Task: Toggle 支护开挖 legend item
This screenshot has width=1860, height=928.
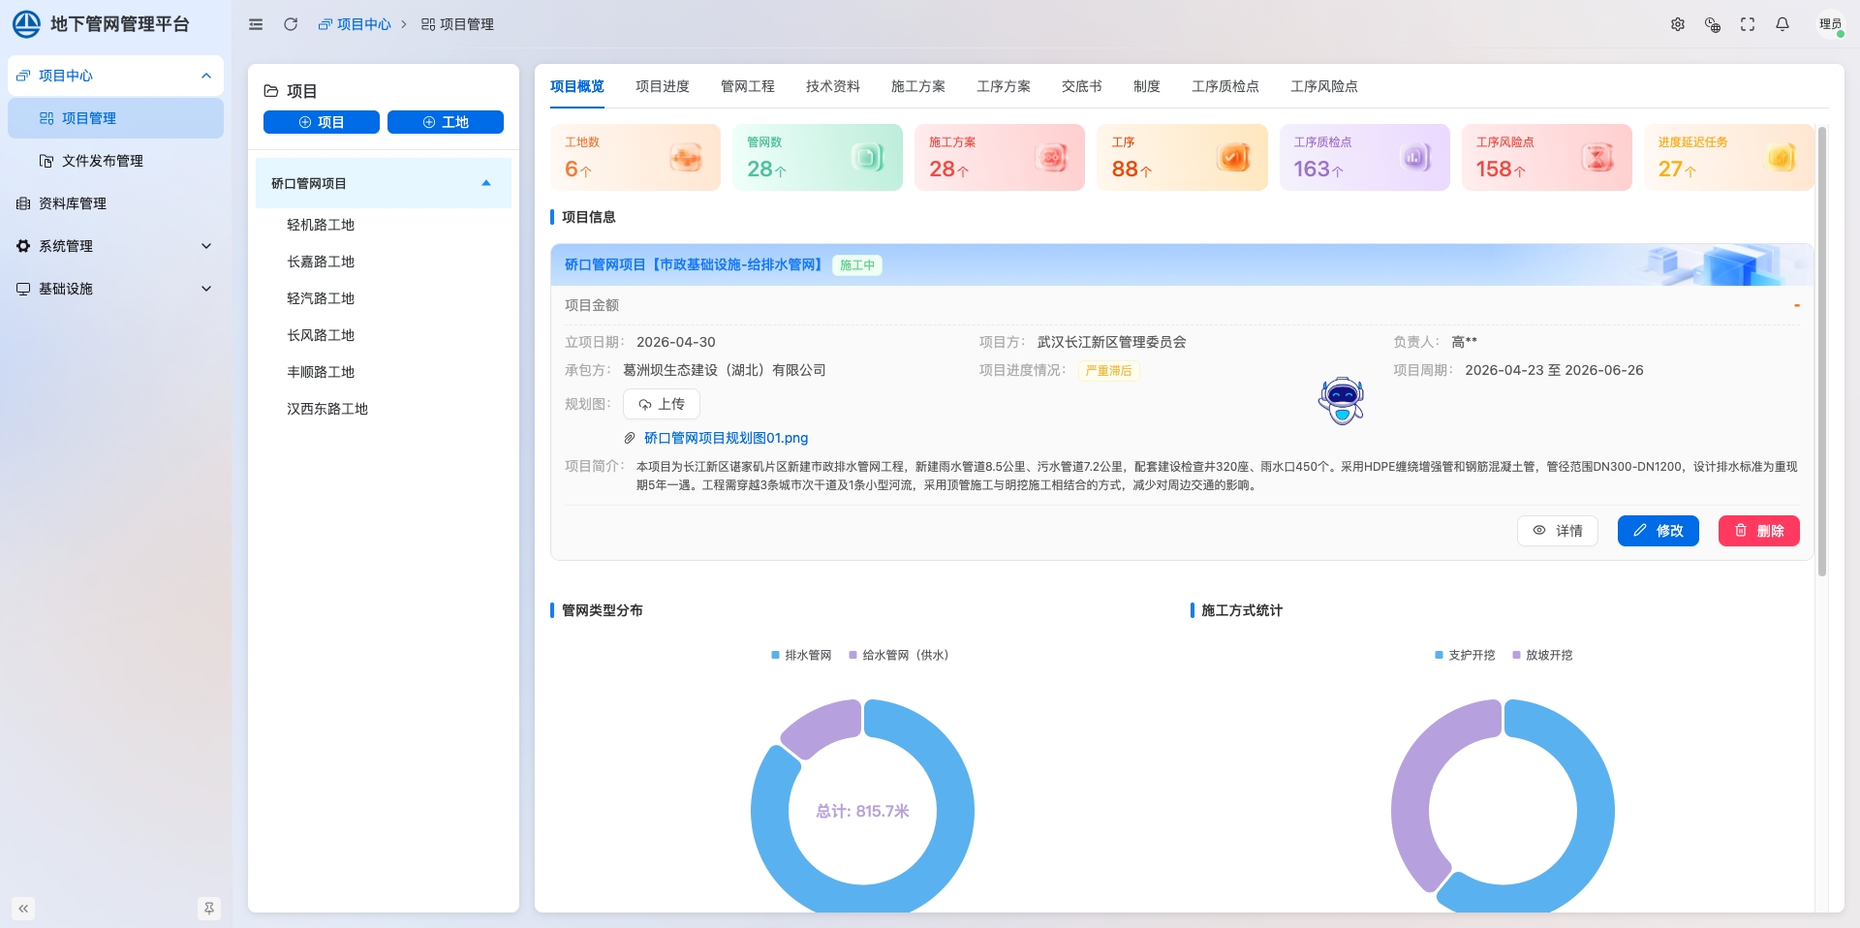Action: point(1465,656)
